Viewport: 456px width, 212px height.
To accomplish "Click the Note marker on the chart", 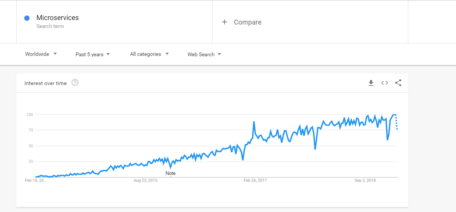I will (171, 173).
